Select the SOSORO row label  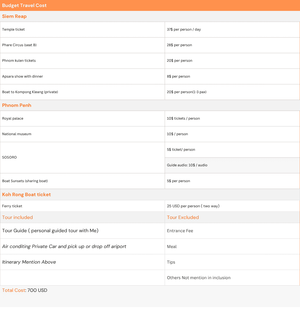10,157
